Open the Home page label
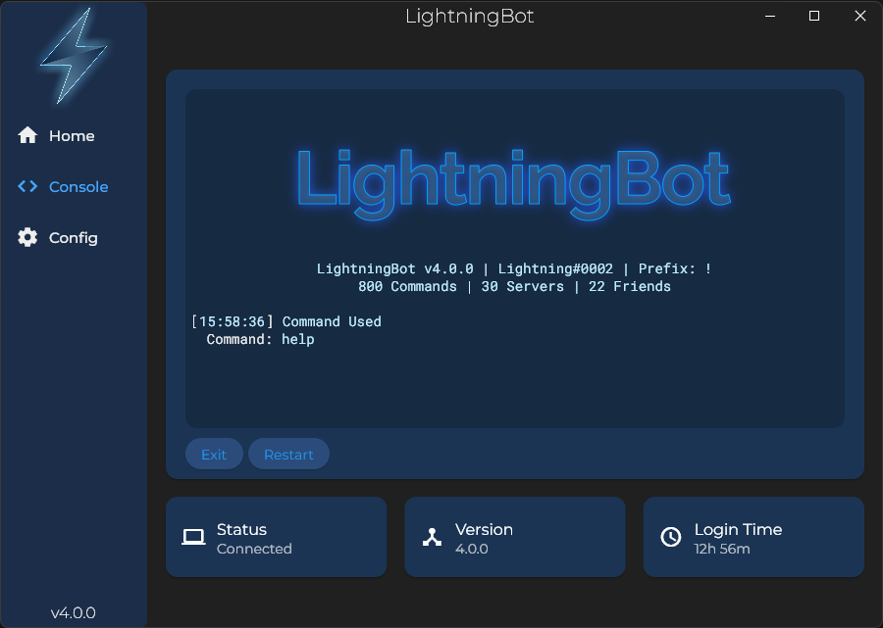Viewport: 883px width, 628px height. point(72,136)
